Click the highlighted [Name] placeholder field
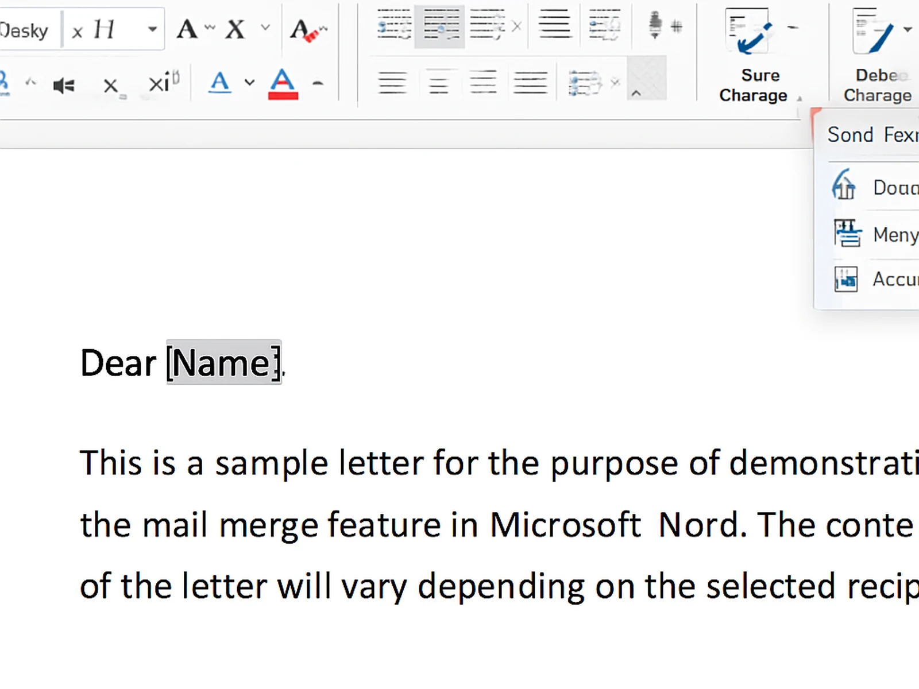This screenshot has height=689, width=919. (x=224, y=363)
